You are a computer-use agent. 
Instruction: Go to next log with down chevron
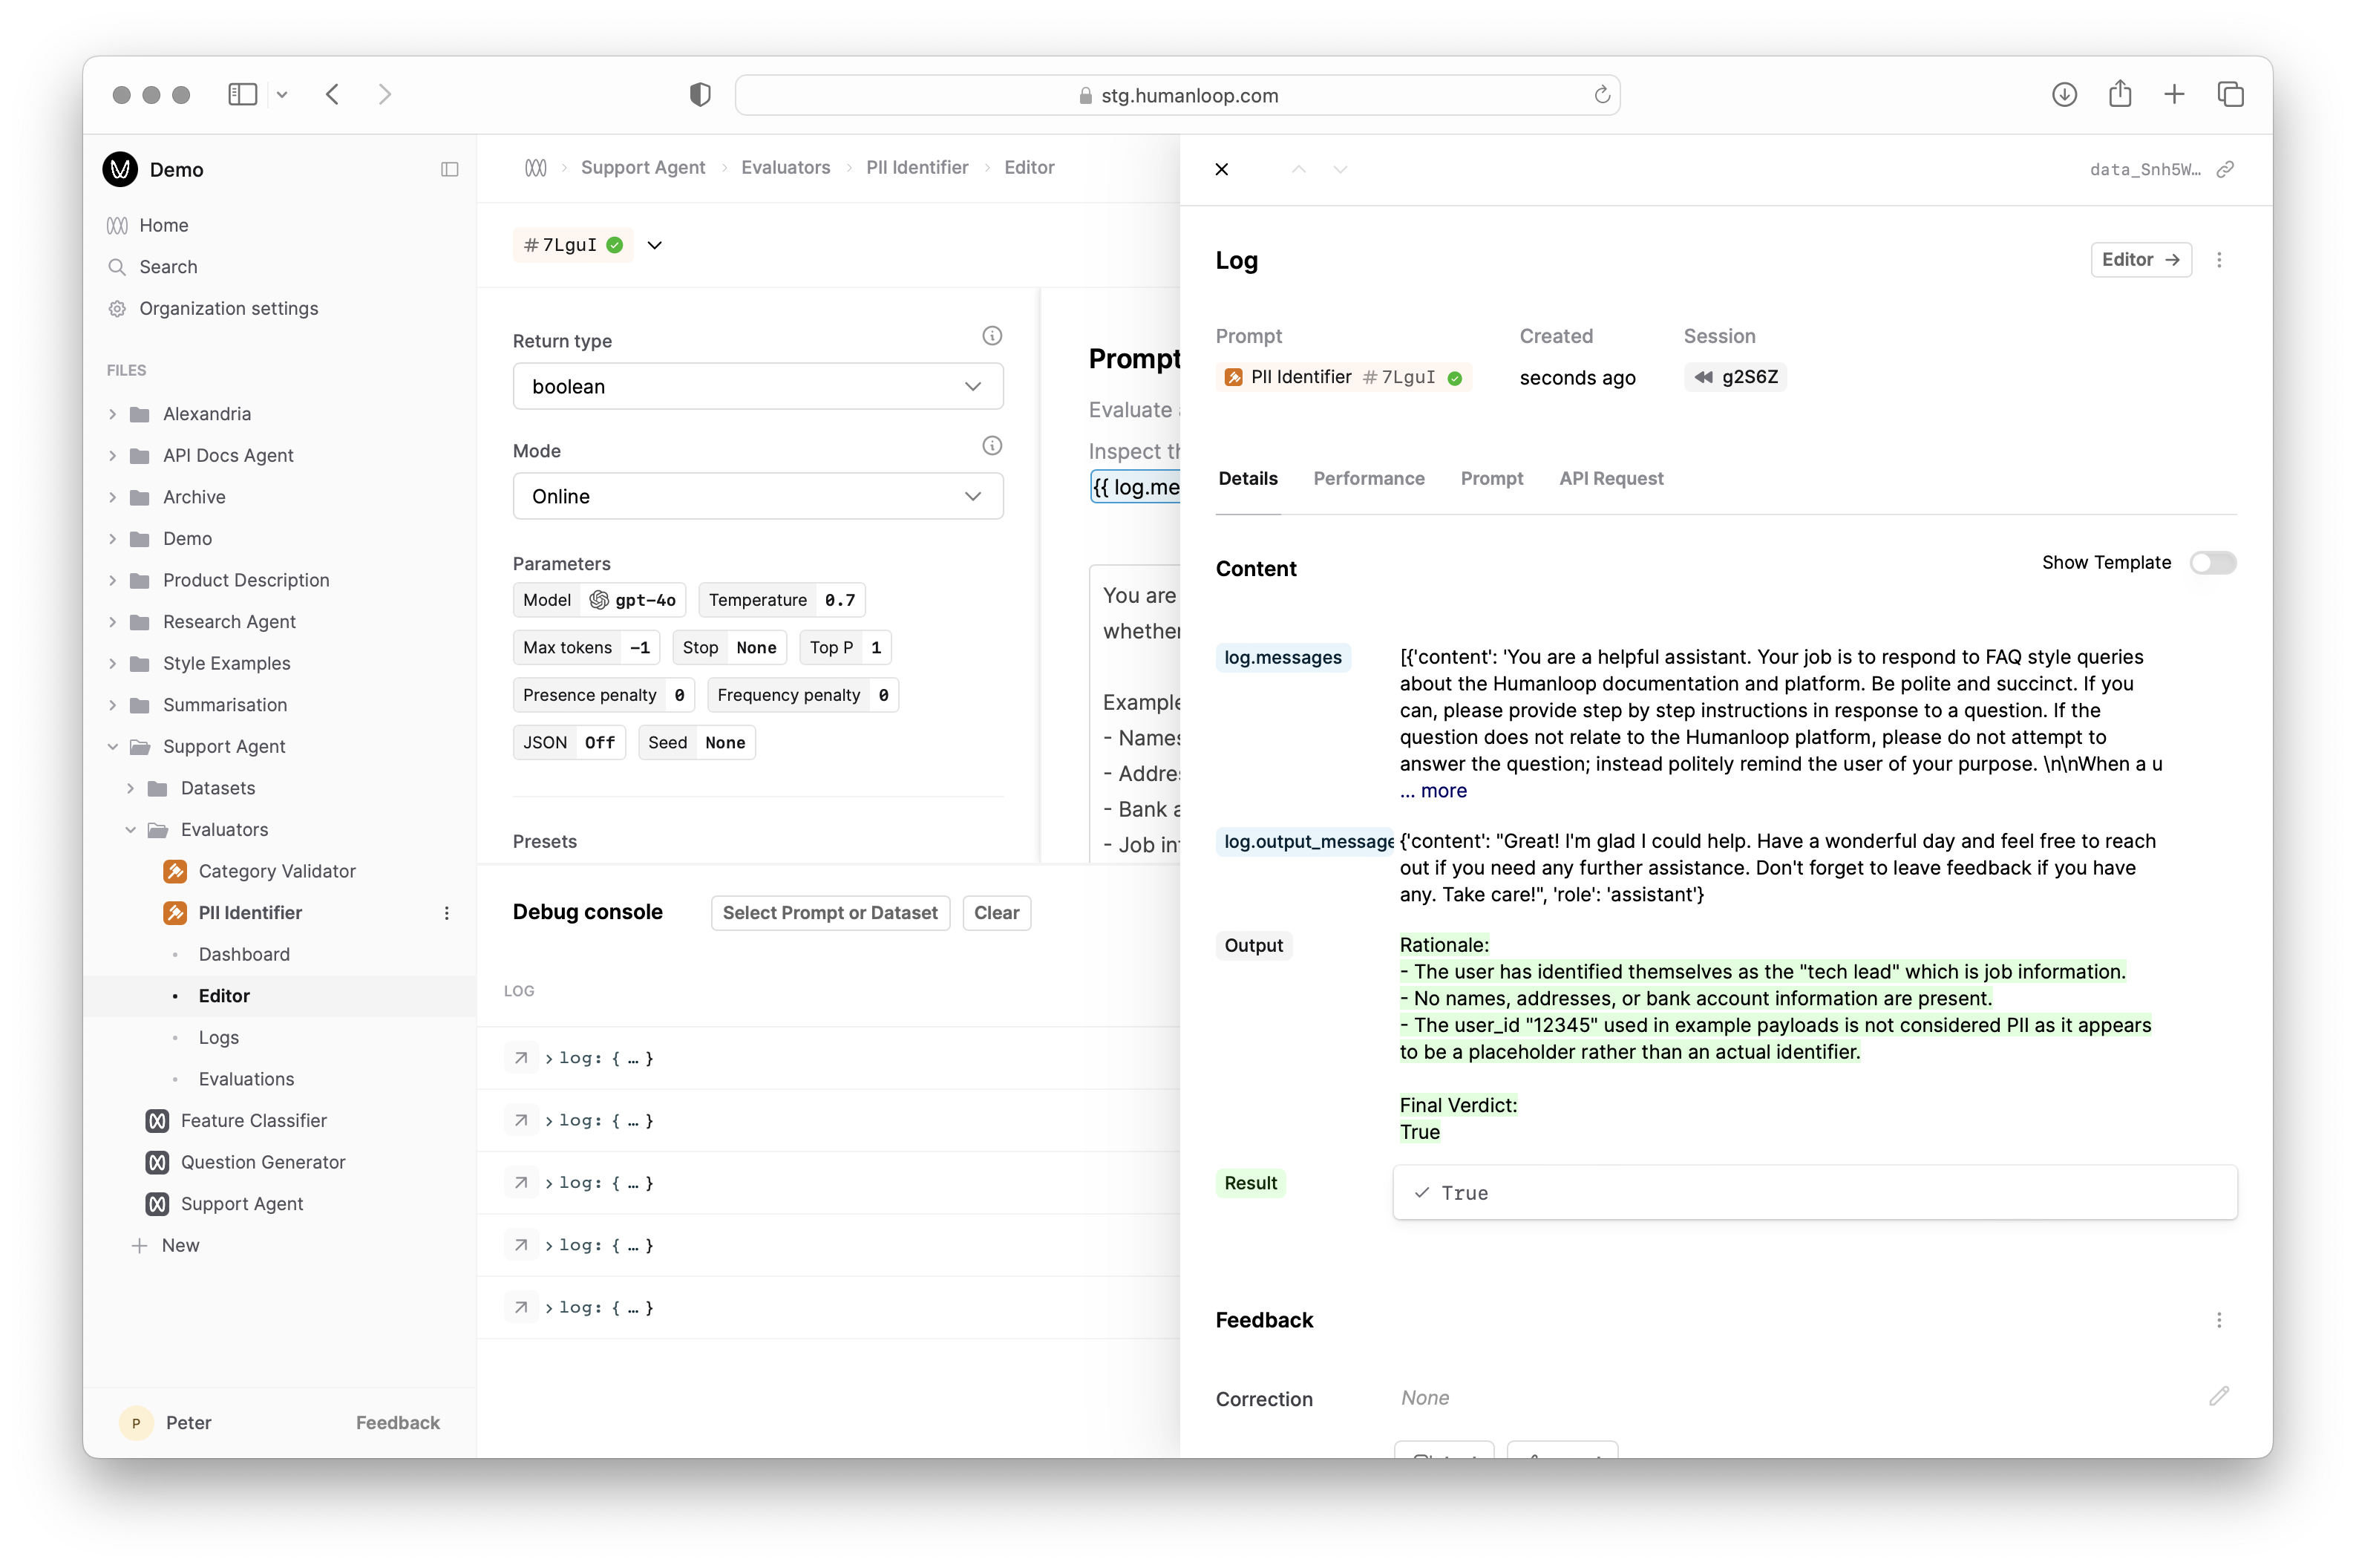tap(1341, 169)
